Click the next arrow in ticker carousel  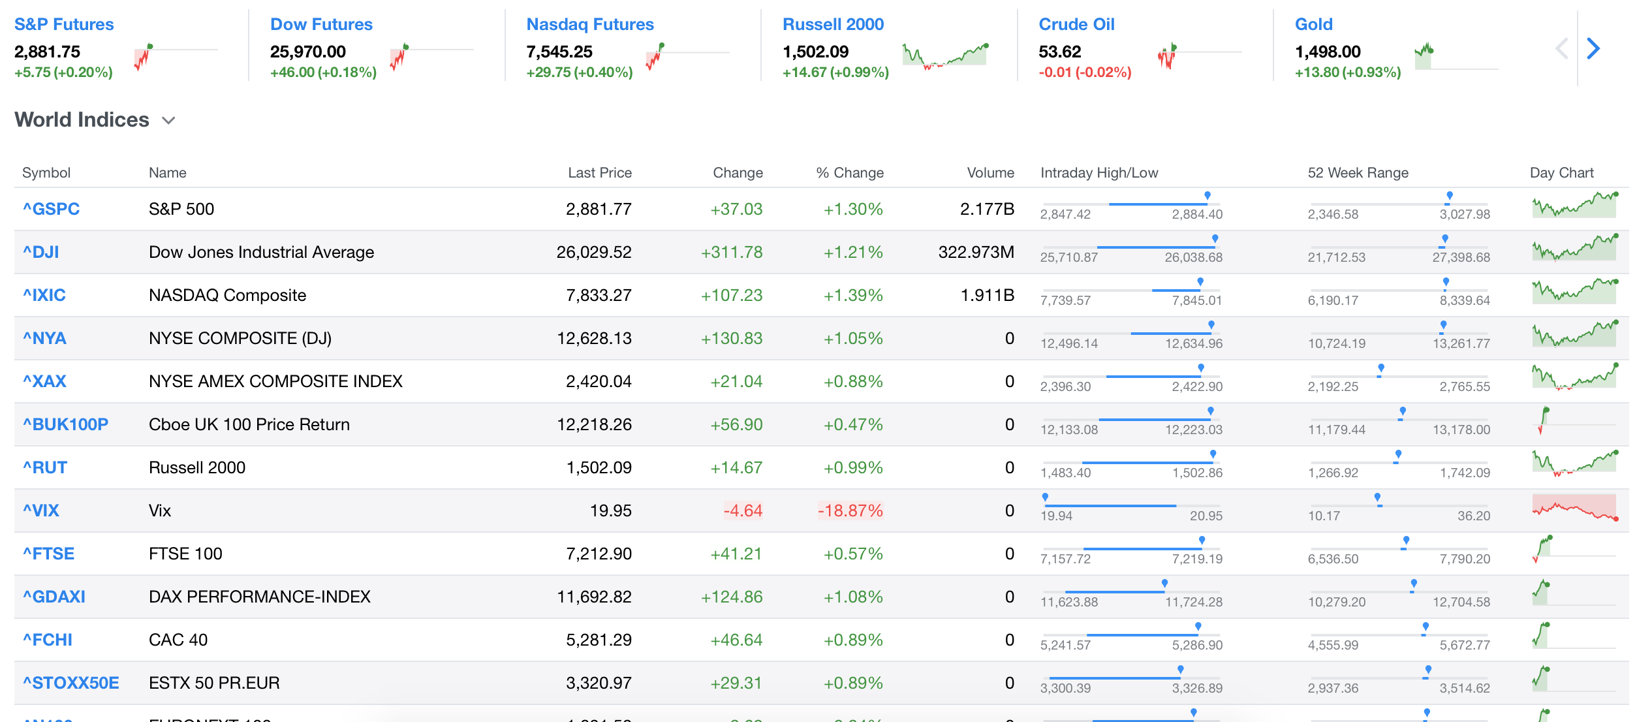1593,48
